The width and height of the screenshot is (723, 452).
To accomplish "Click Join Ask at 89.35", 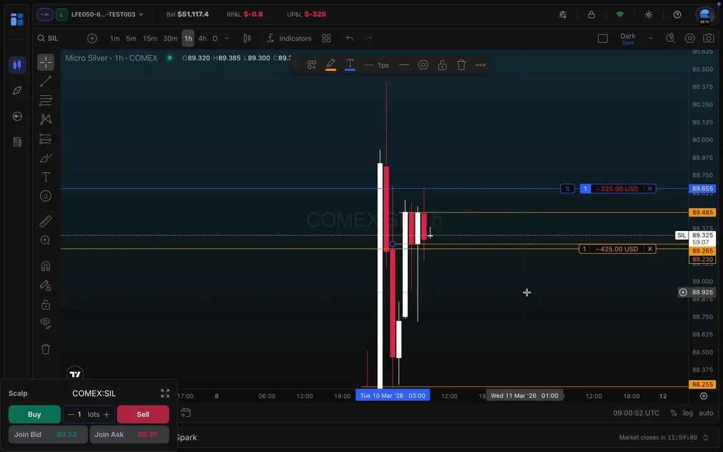I will click(x=129, y=434).
